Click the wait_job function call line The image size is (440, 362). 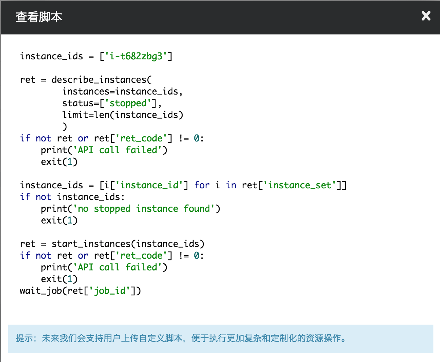click(x=80, y=291)
